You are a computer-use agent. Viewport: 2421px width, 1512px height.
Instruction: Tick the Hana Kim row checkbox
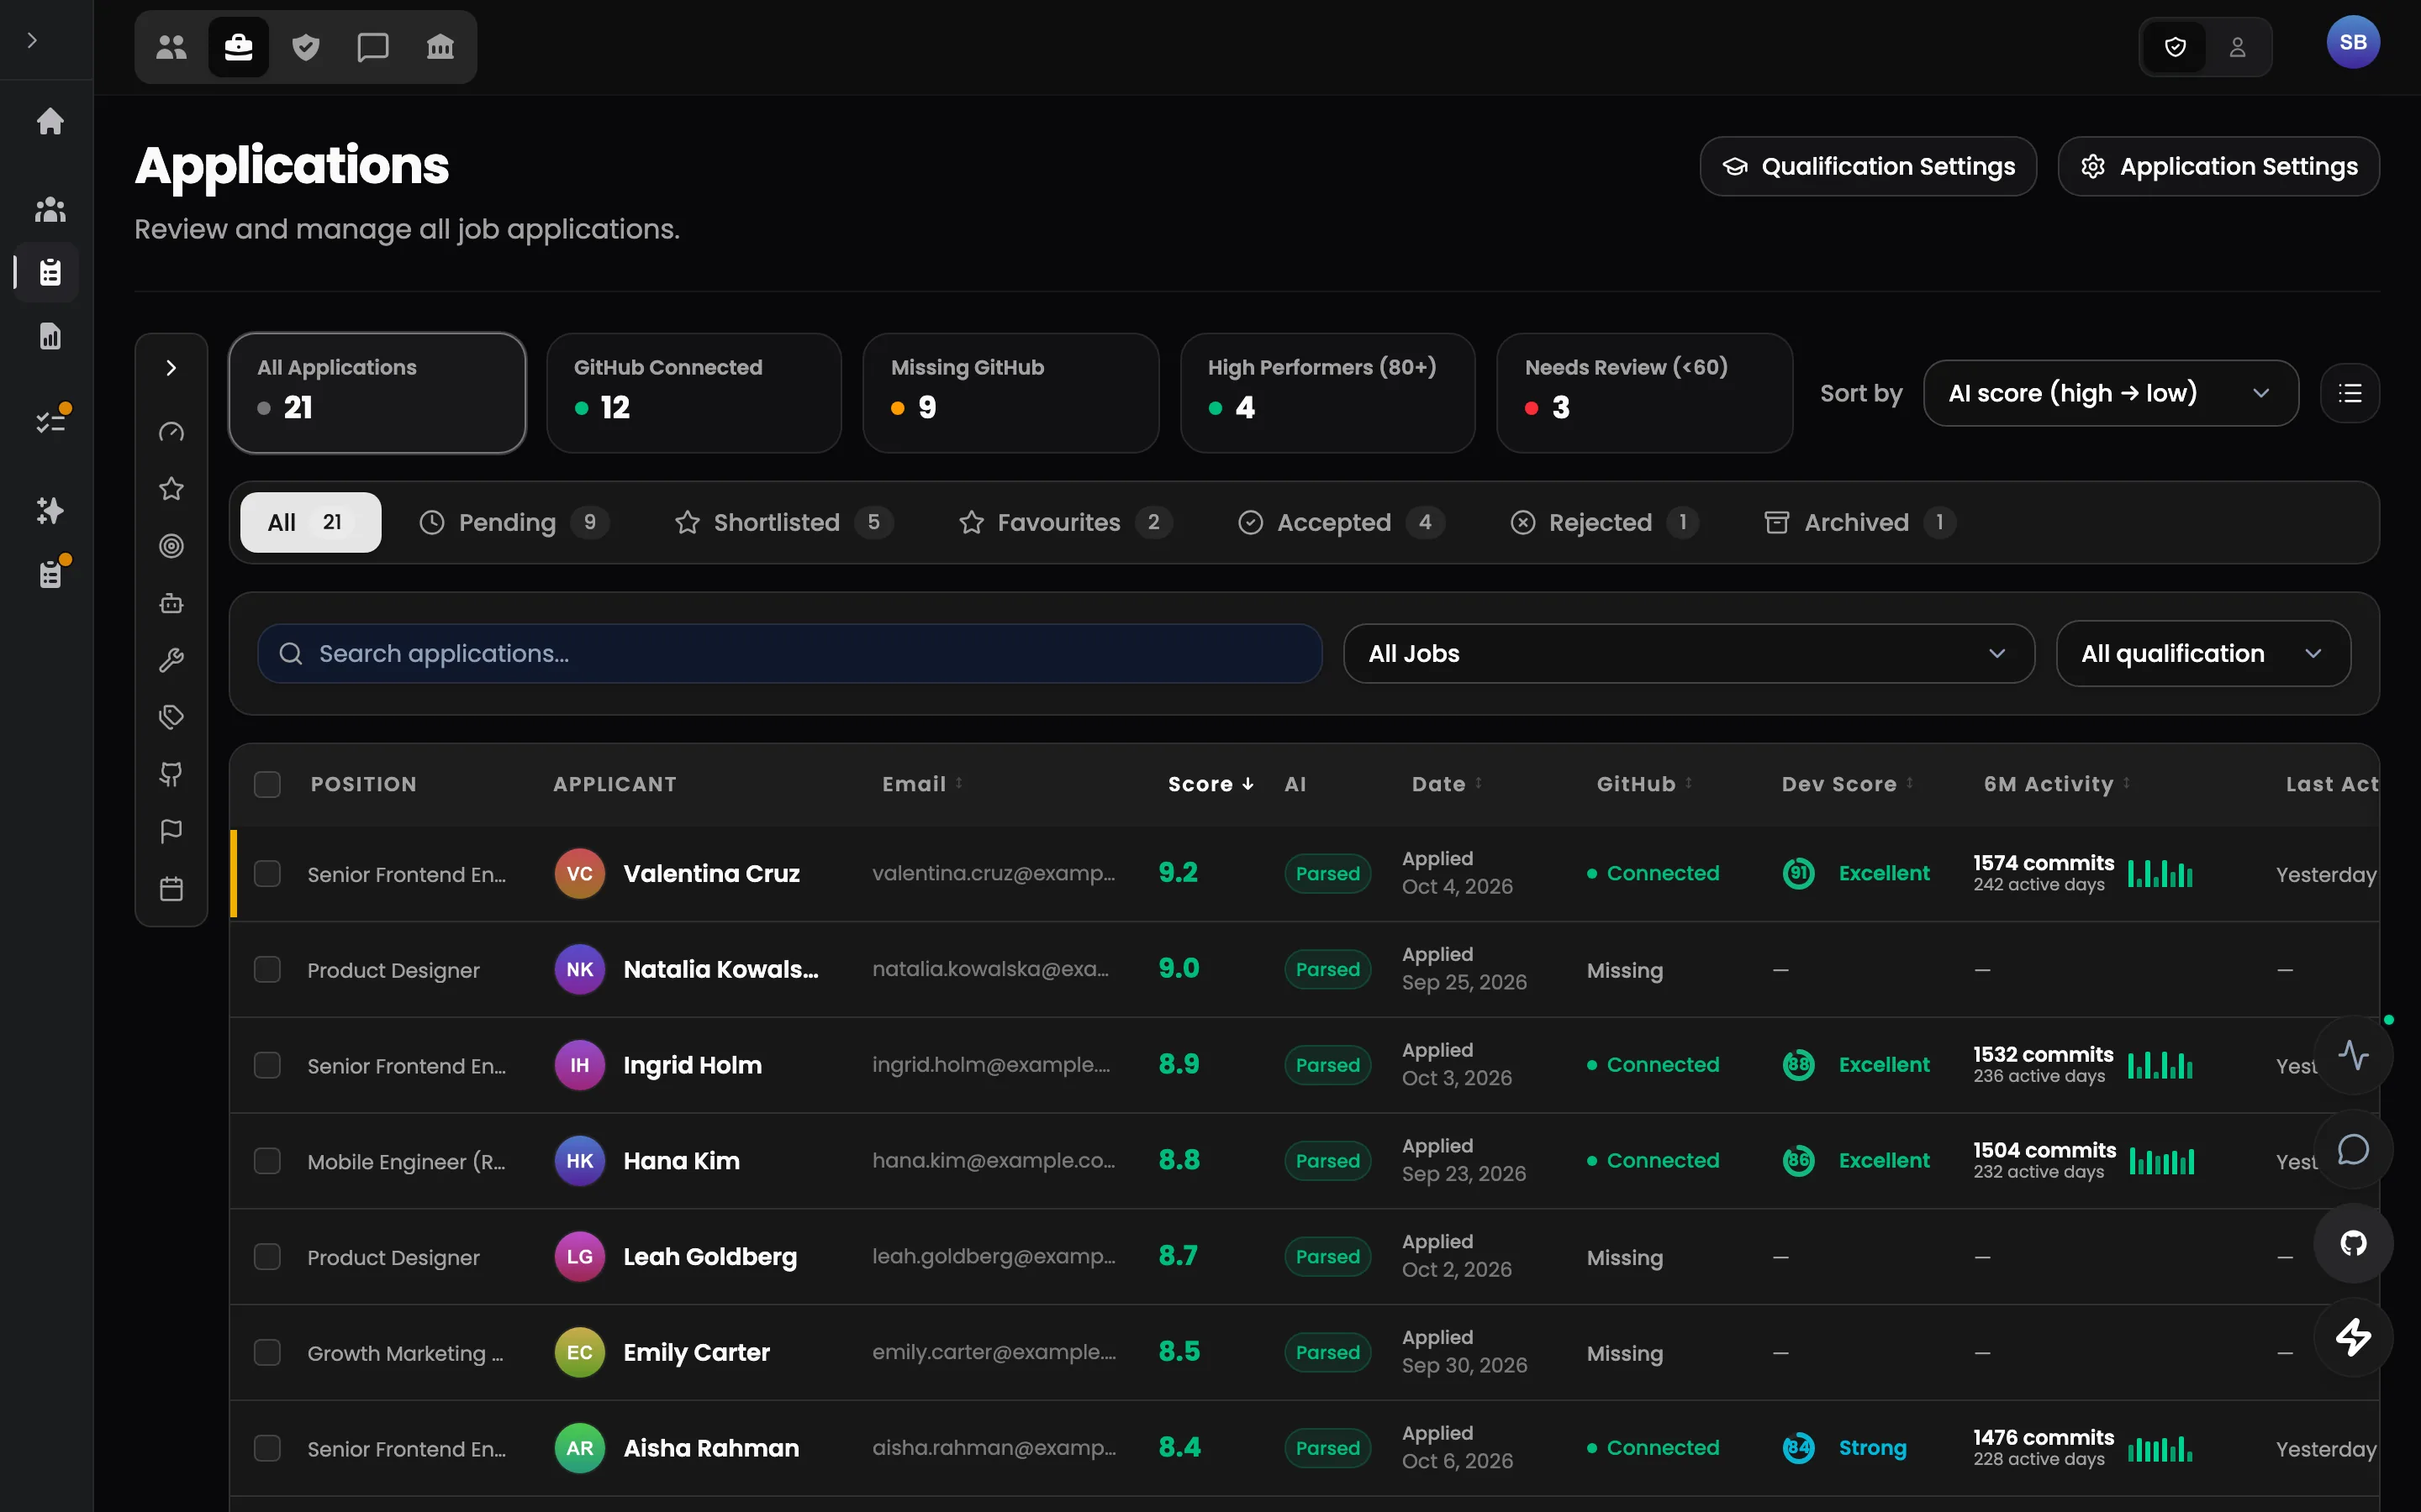267,1161
